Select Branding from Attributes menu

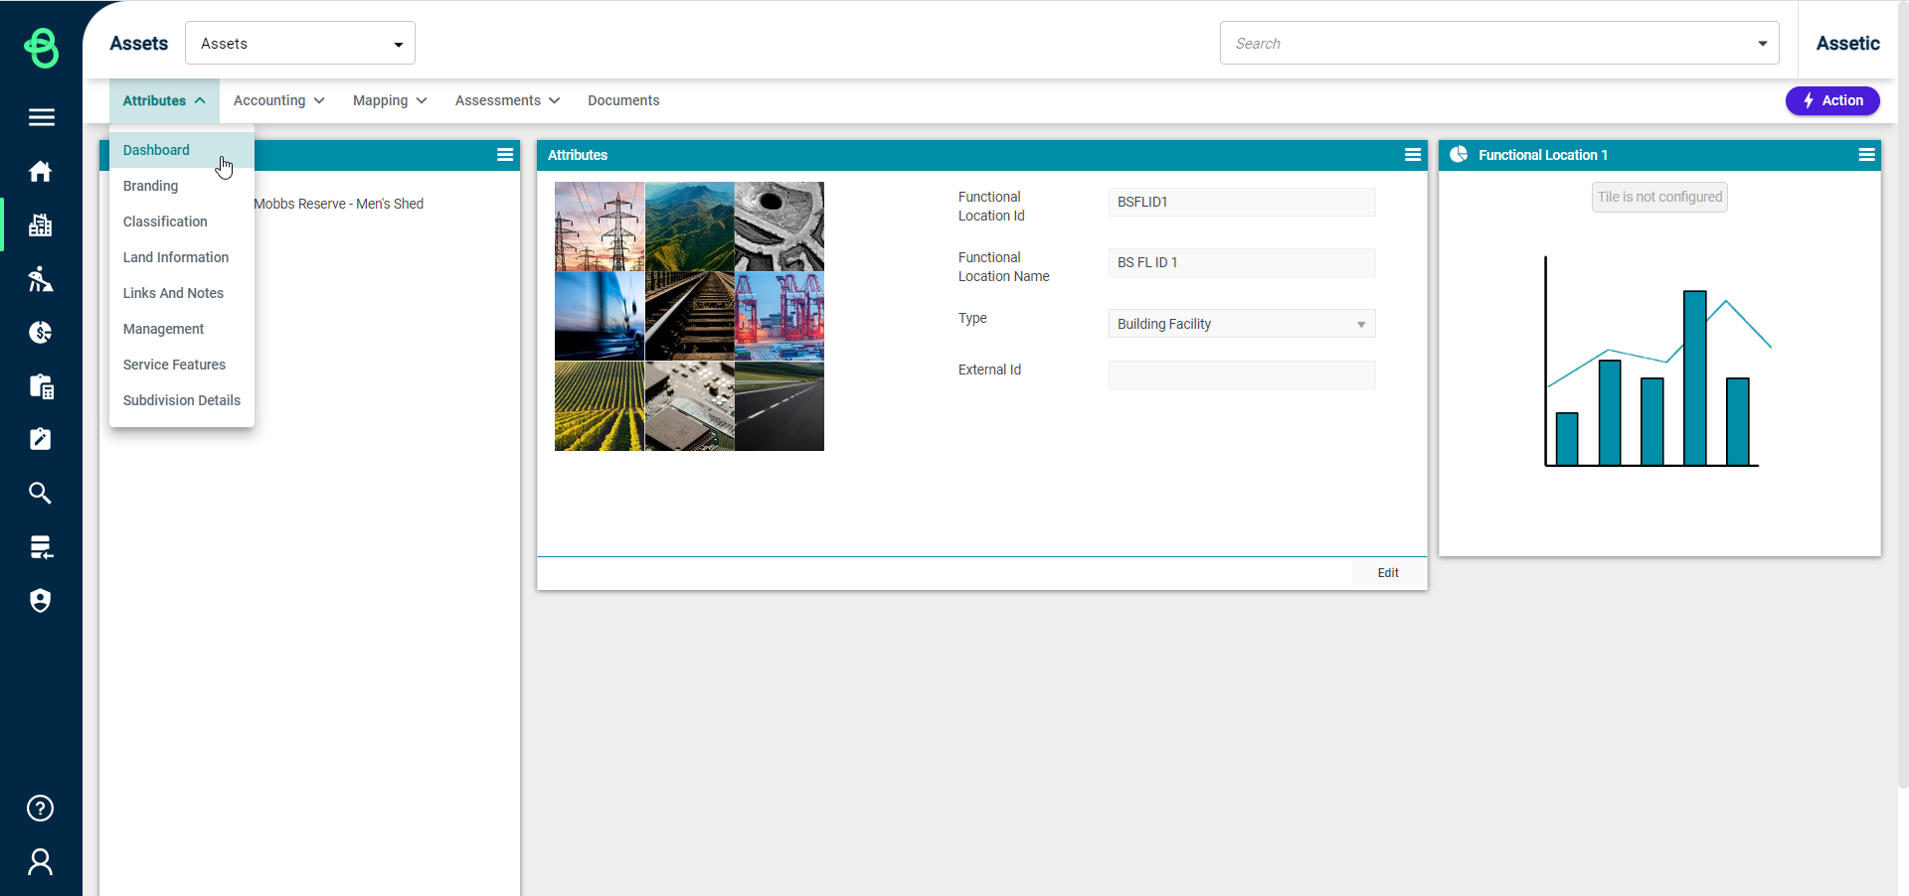[x=182, y=186]
